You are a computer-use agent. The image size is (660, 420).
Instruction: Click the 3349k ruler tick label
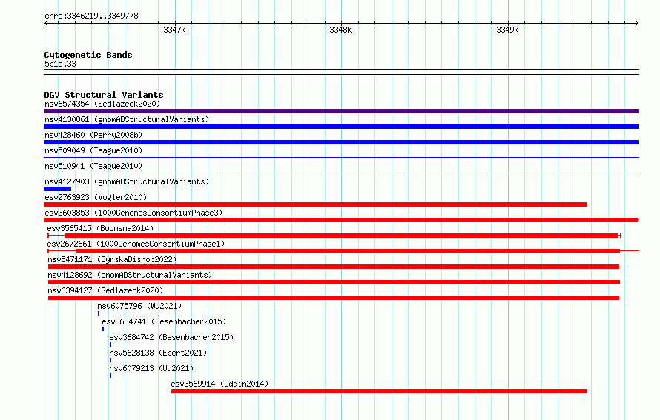pyautogui.click(x=507, y=30)
